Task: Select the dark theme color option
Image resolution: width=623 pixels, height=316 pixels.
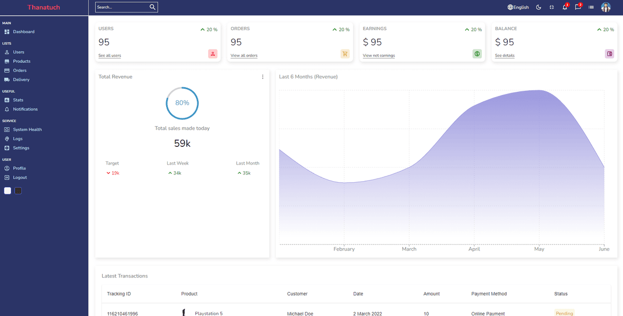Action: click(x=18, y=191)
